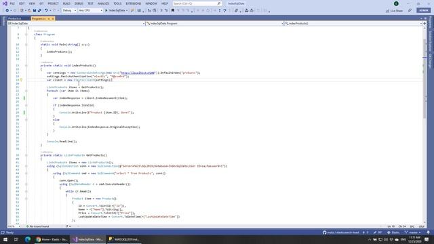The width and height of the screenshot is (434, 244).
Task: Click the No issues found indicator
Action: point(38,226)
